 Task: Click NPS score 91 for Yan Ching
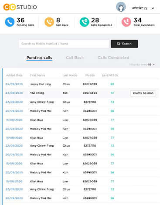coord(112,93)
